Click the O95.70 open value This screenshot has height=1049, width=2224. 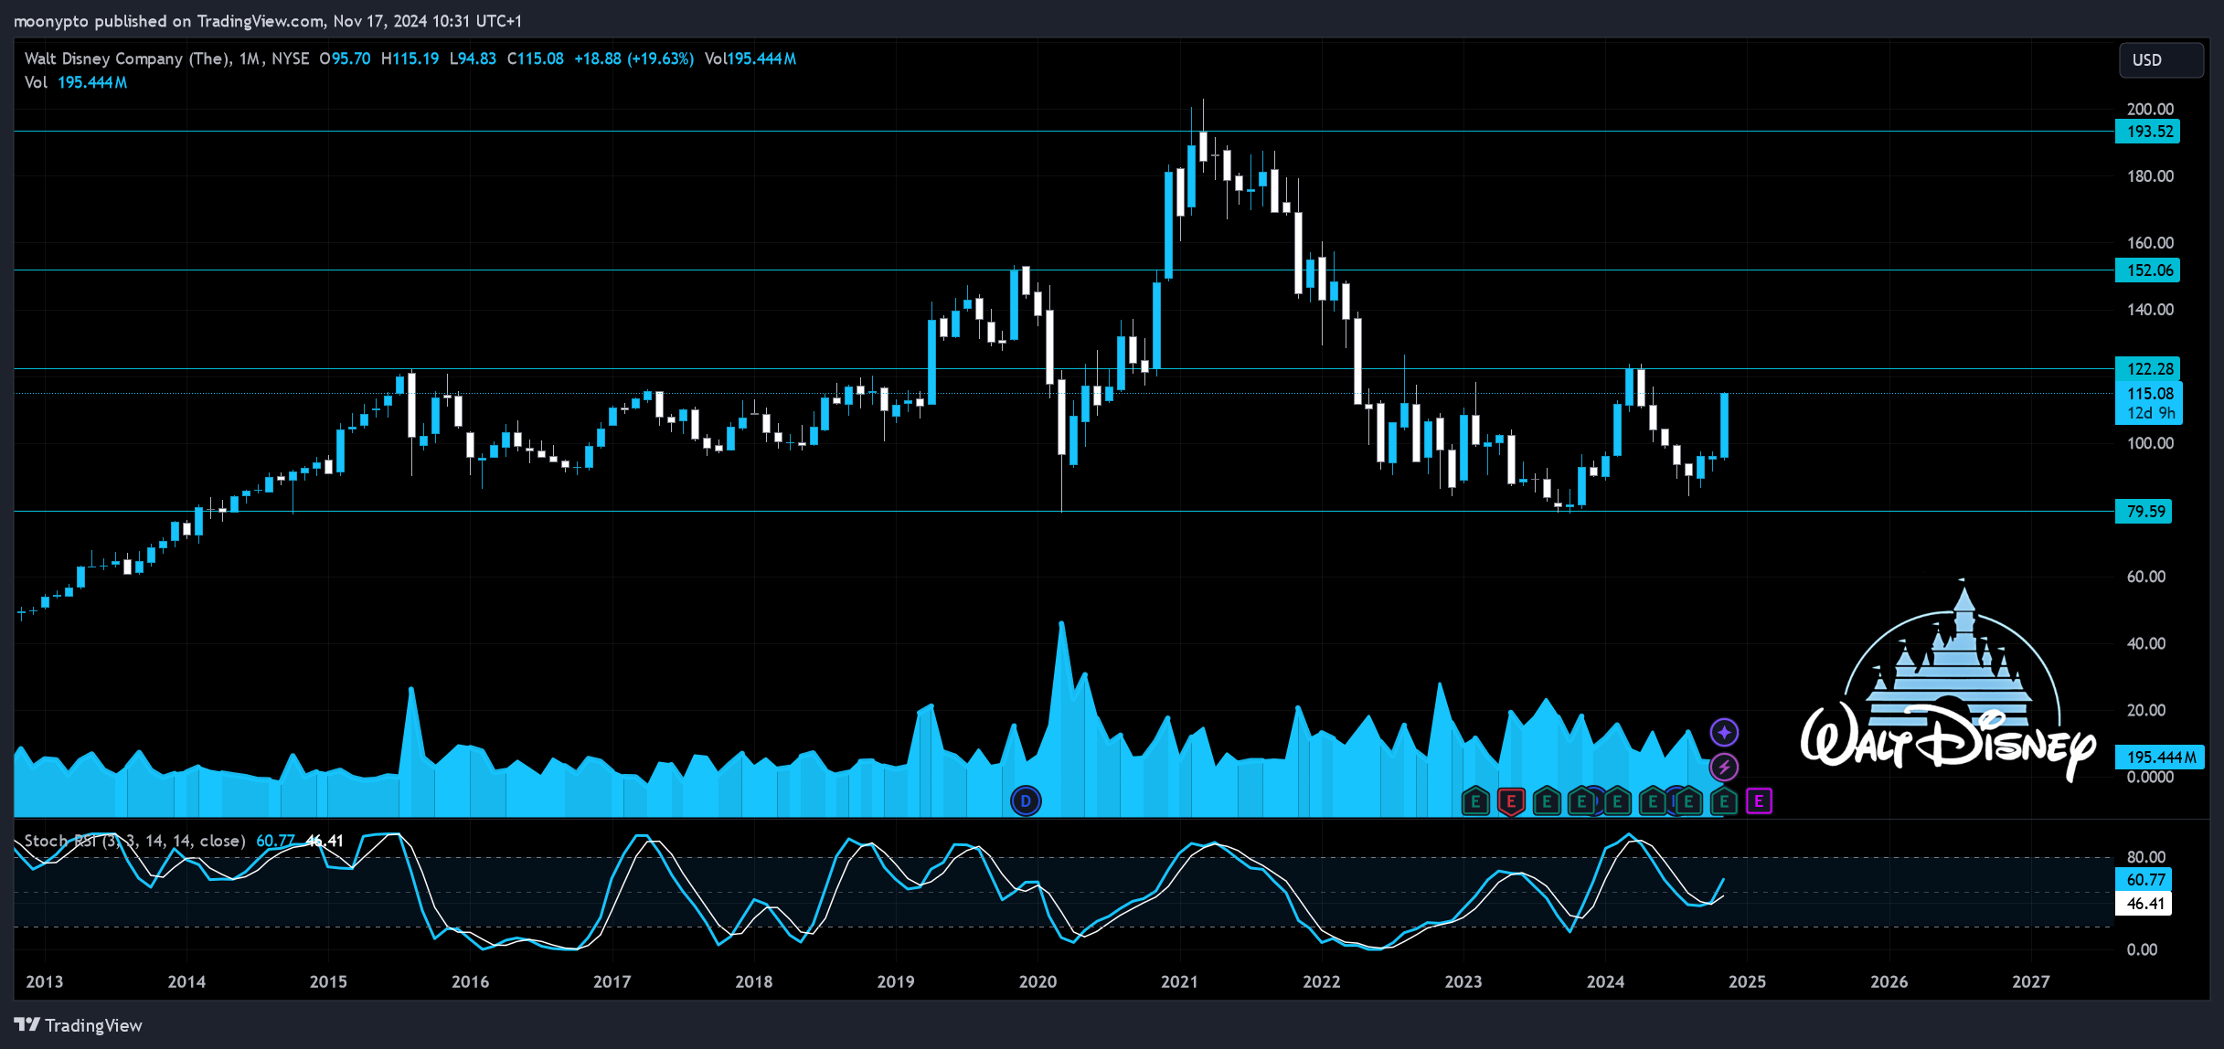345,58
